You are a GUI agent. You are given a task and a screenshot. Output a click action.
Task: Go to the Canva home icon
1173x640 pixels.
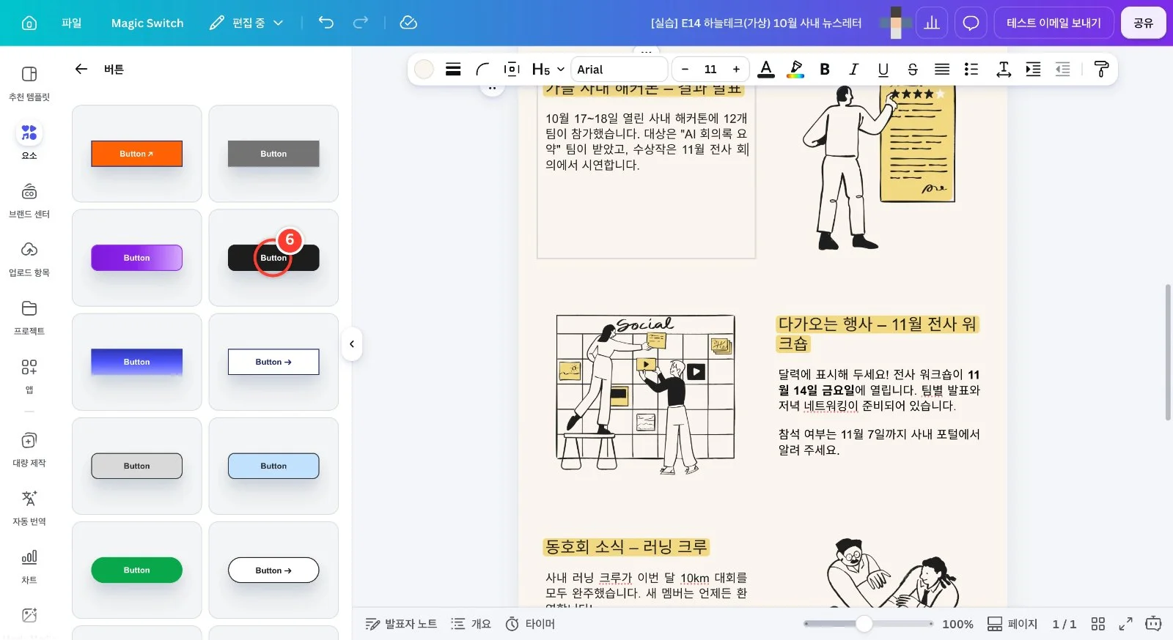tap(29, 23)
